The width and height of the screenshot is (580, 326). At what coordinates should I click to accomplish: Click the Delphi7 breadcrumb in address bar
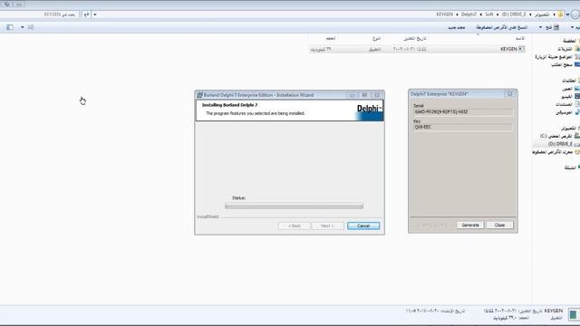[469, 14]
